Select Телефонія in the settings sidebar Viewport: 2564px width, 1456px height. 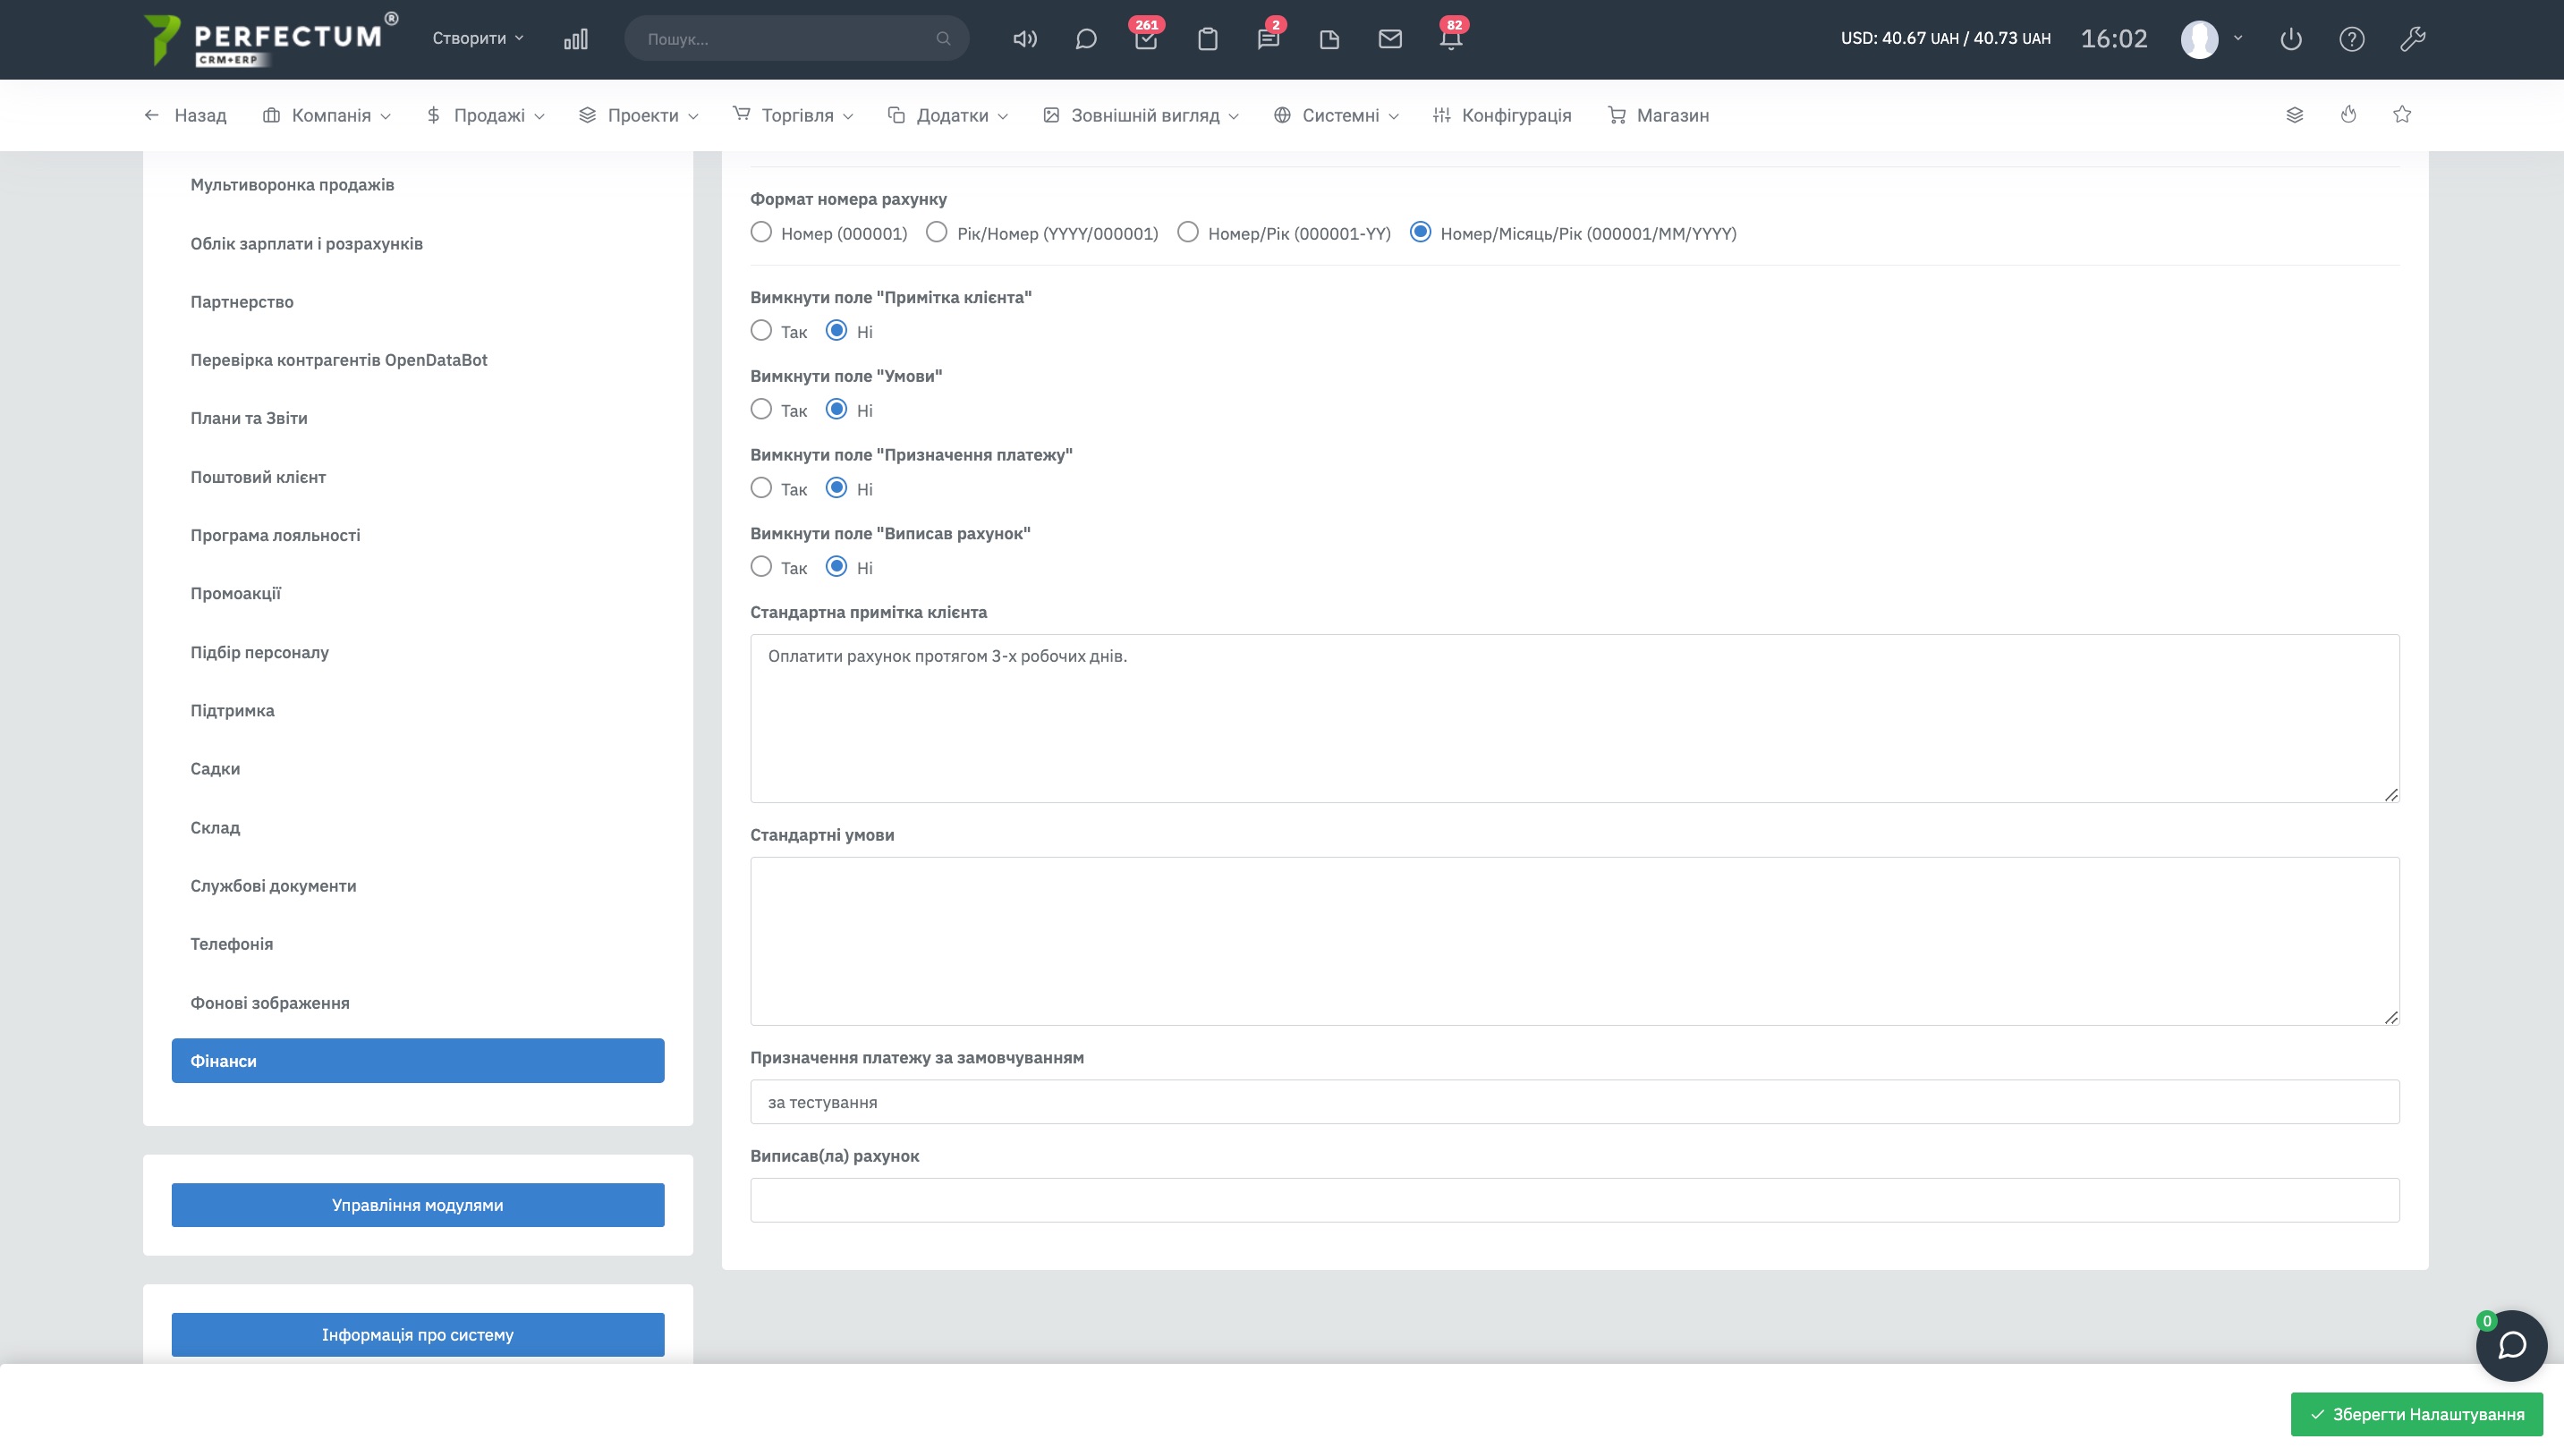pyautogui.click(x=232, y=944)
